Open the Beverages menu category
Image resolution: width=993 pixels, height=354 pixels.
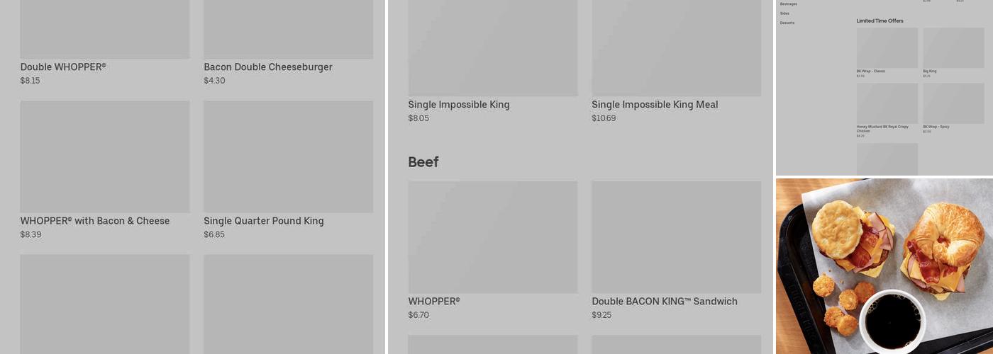(x=789, y=4)
